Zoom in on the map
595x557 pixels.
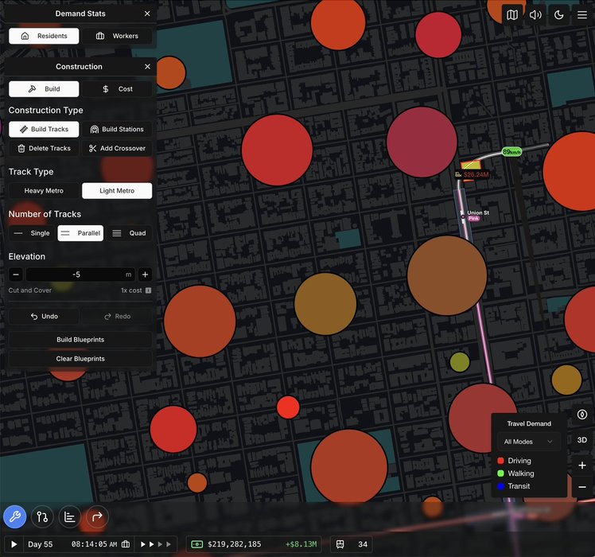pyautogui.click(x=582, y=465)
